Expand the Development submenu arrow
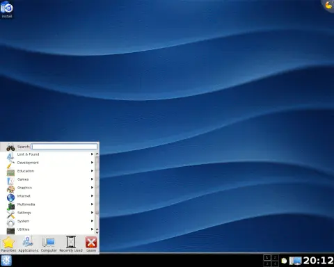 click(92, 163)
